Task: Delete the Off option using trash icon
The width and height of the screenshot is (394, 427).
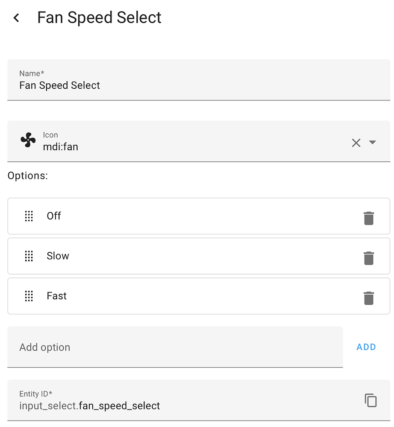Action: (369, 218)
